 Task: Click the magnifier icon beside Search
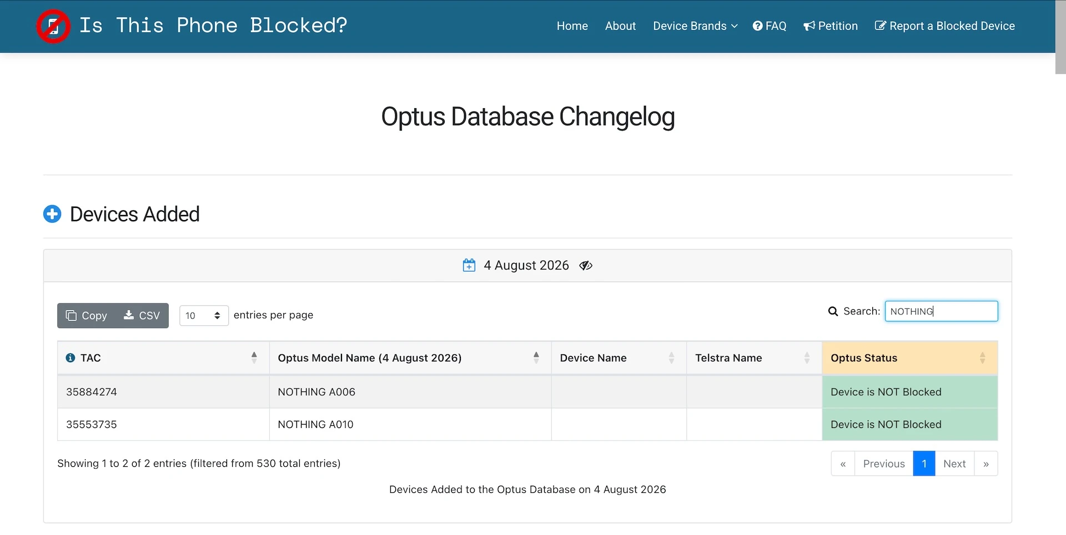(833, 312)
